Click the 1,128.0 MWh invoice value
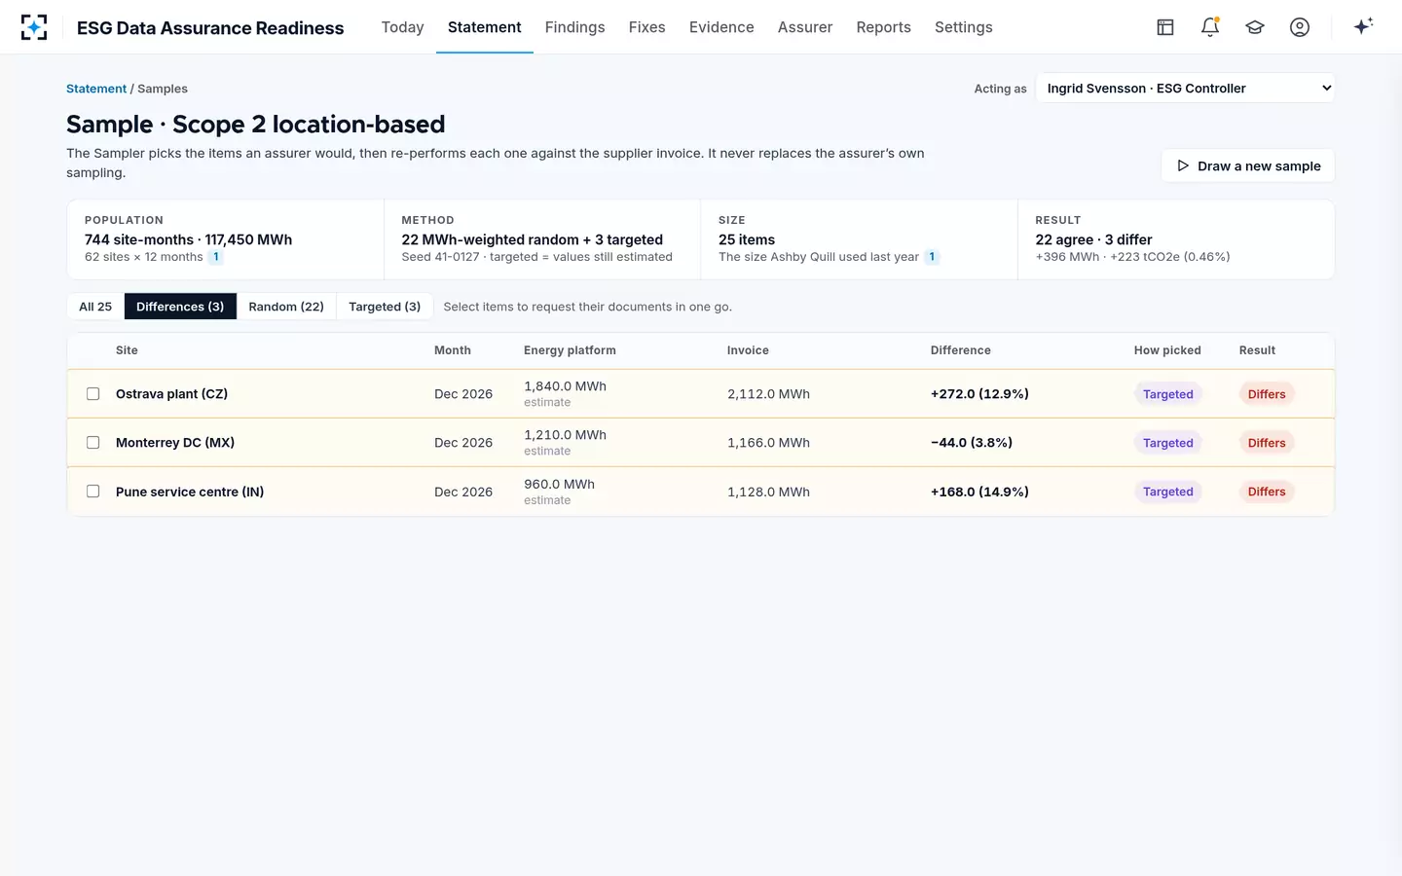The width and height of the screenshot is (1402, 876). coord(768,492)
